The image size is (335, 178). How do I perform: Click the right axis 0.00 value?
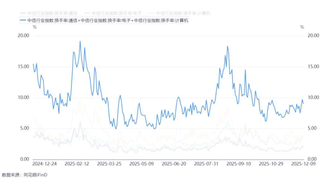click(x=312, y=159)
